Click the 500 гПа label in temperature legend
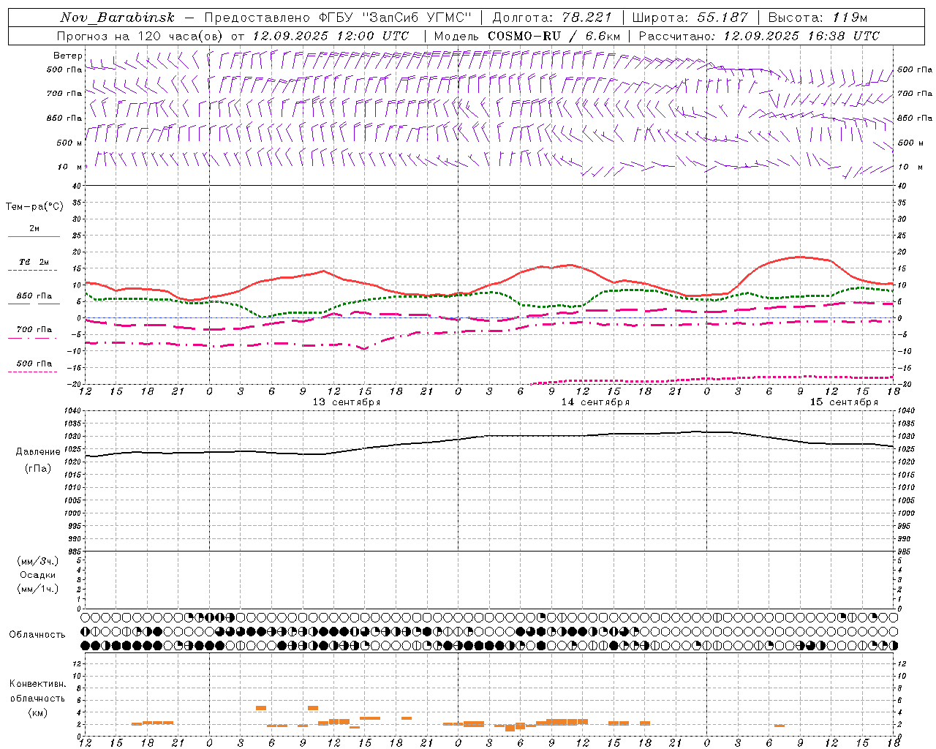 (34, 363)
